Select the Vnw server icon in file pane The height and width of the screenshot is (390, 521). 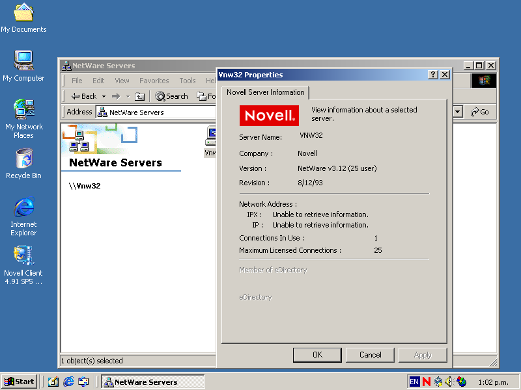[210, 140]
